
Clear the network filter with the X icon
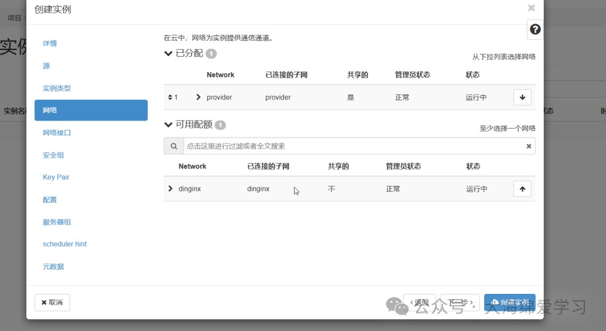(528, 146)
